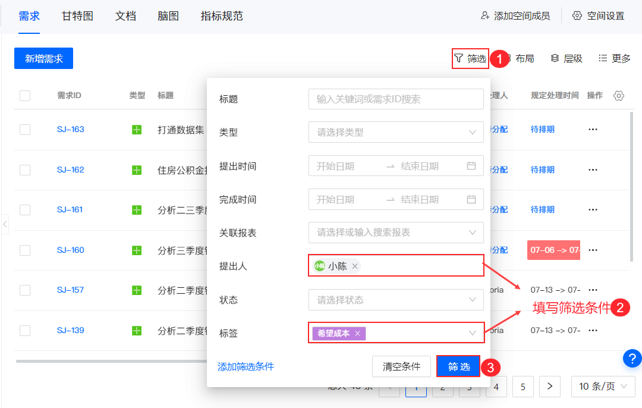Viewport: 642px width, 408px height.
Task: Switch to the 脑图 tab
Action: [x=168, y=16]
